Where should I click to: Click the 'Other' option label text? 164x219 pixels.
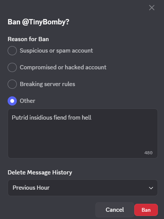tap(27, 101)
